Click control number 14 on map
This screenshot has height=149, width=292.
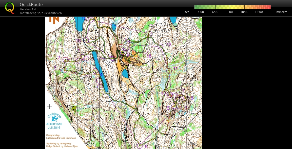click(124, 50)
